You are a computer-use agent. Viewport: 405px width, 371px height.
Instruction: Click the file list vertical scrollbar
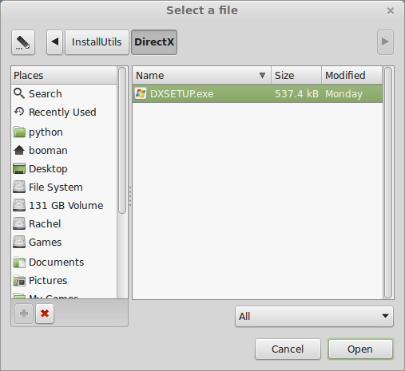point(388,183)
